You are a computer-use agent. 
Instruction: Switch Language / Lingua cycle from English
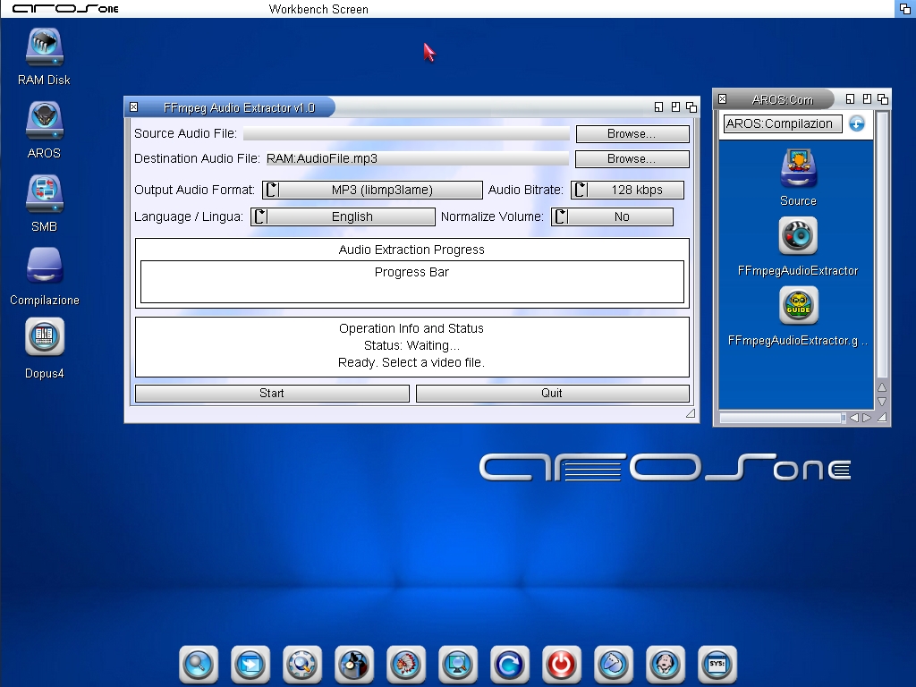[343, 216]
